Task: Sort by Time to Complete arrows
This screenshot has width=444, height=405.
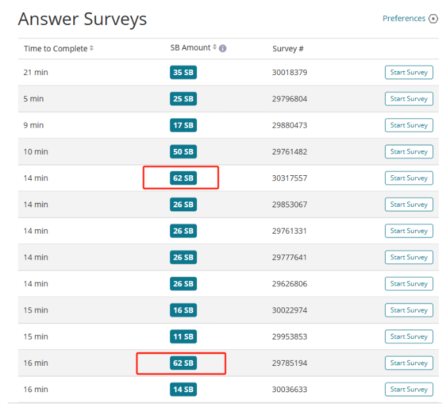Action: 92,49
